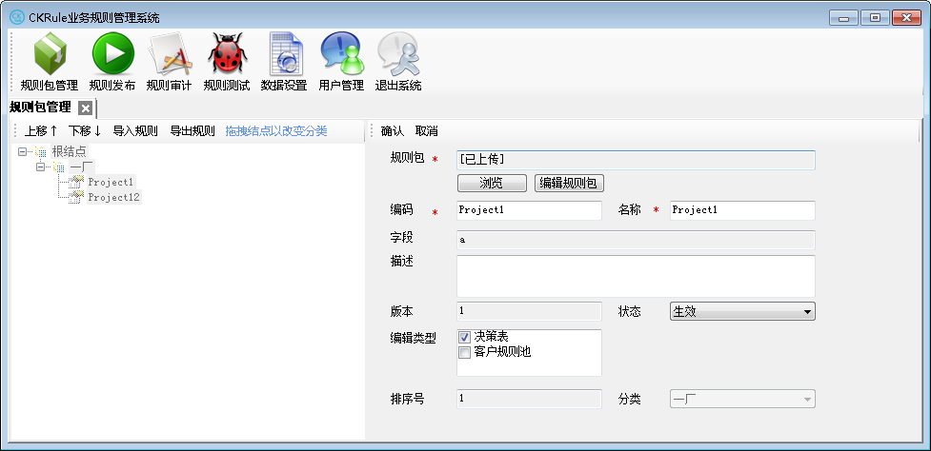Click the CKRule logo in title bar
Screen dimensions: 931x451
click(17, 17)
